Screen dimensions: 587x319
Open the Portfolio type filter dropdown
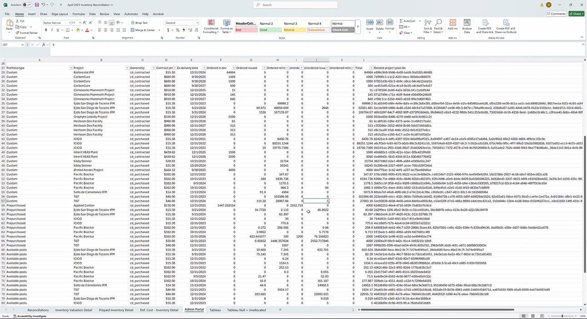pyautogui.click(x=71, y=68)
